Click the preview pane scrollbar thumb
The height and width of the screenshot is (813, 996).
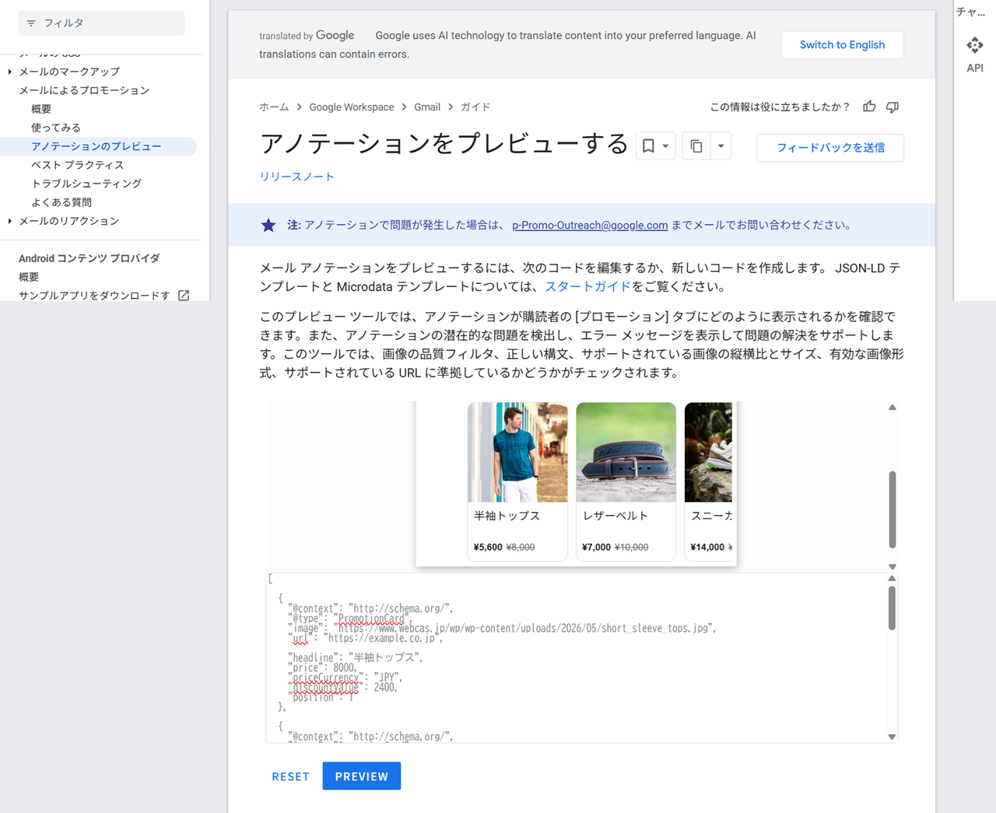pyautogui.click(x=893, y=510)
